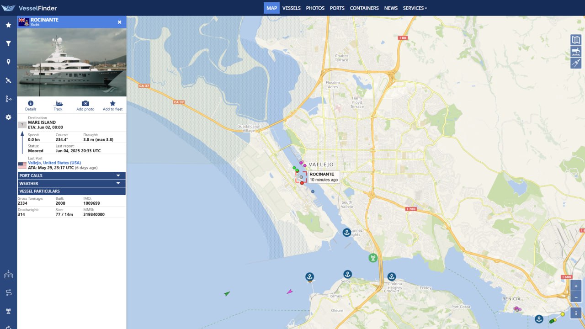Image resolution: width=585 pixels, height=329 pixels.
Task: Open the SERVICES dropdown menu
Action: (x=415, y=8)
